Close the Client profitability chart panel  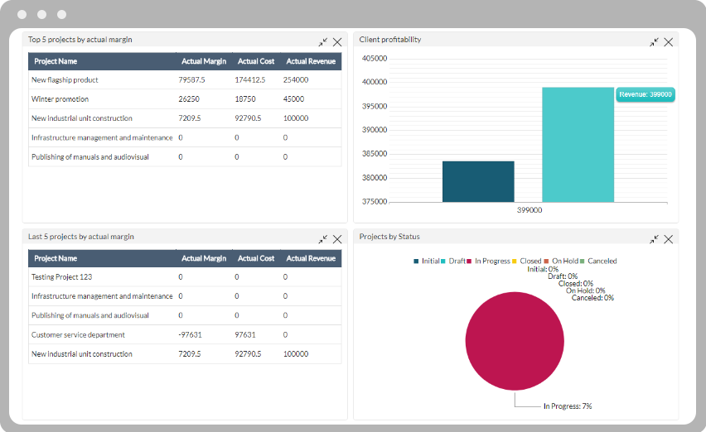click(669, 41)
